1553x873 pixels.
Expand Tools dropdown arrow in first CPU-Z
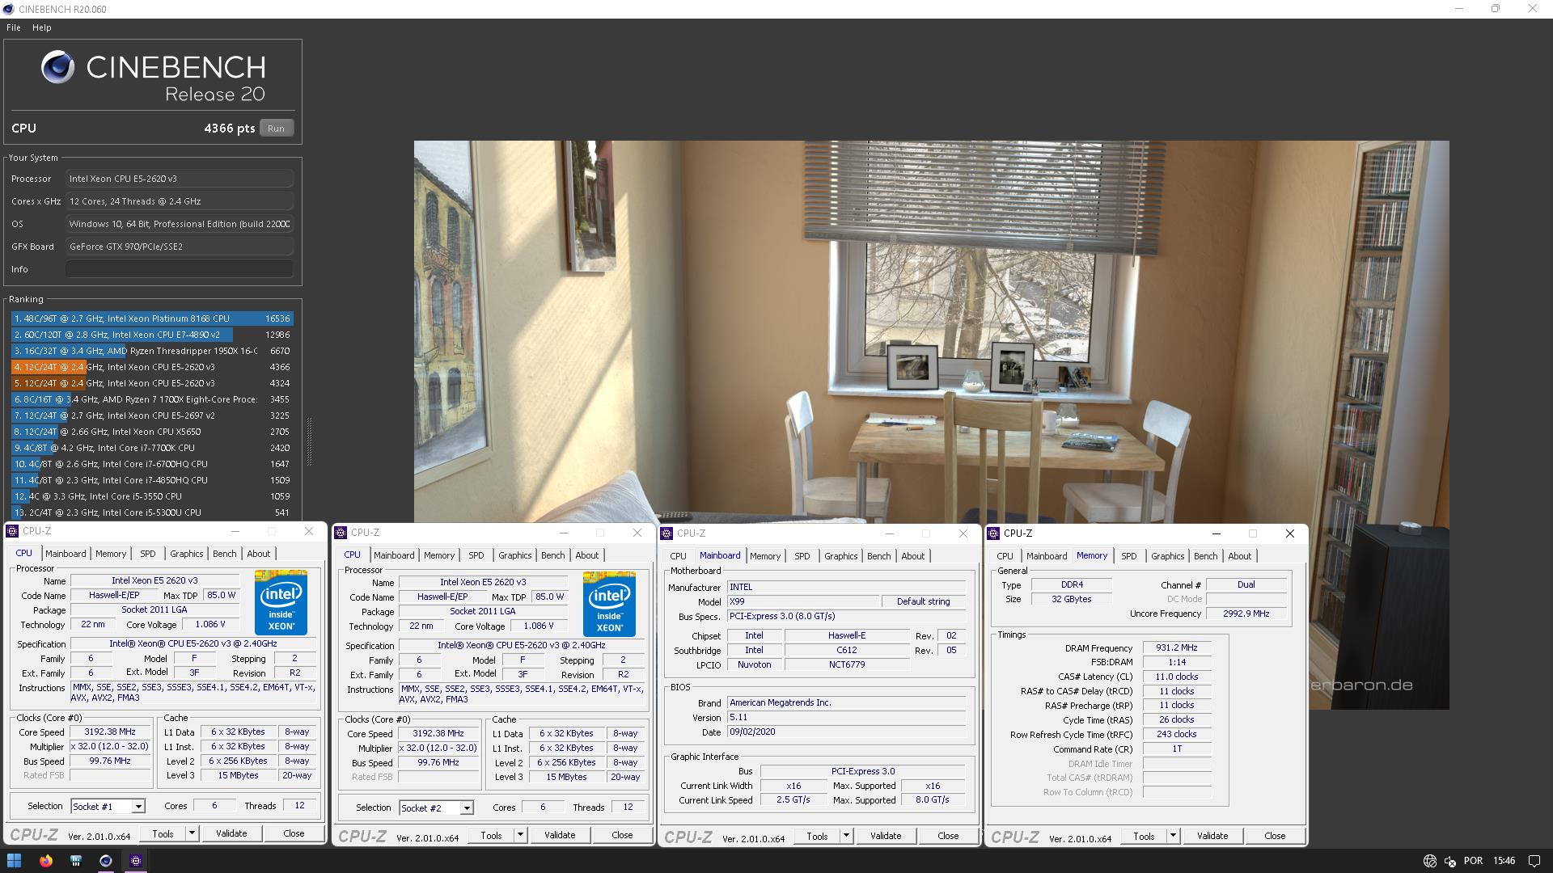coord(192,833)
